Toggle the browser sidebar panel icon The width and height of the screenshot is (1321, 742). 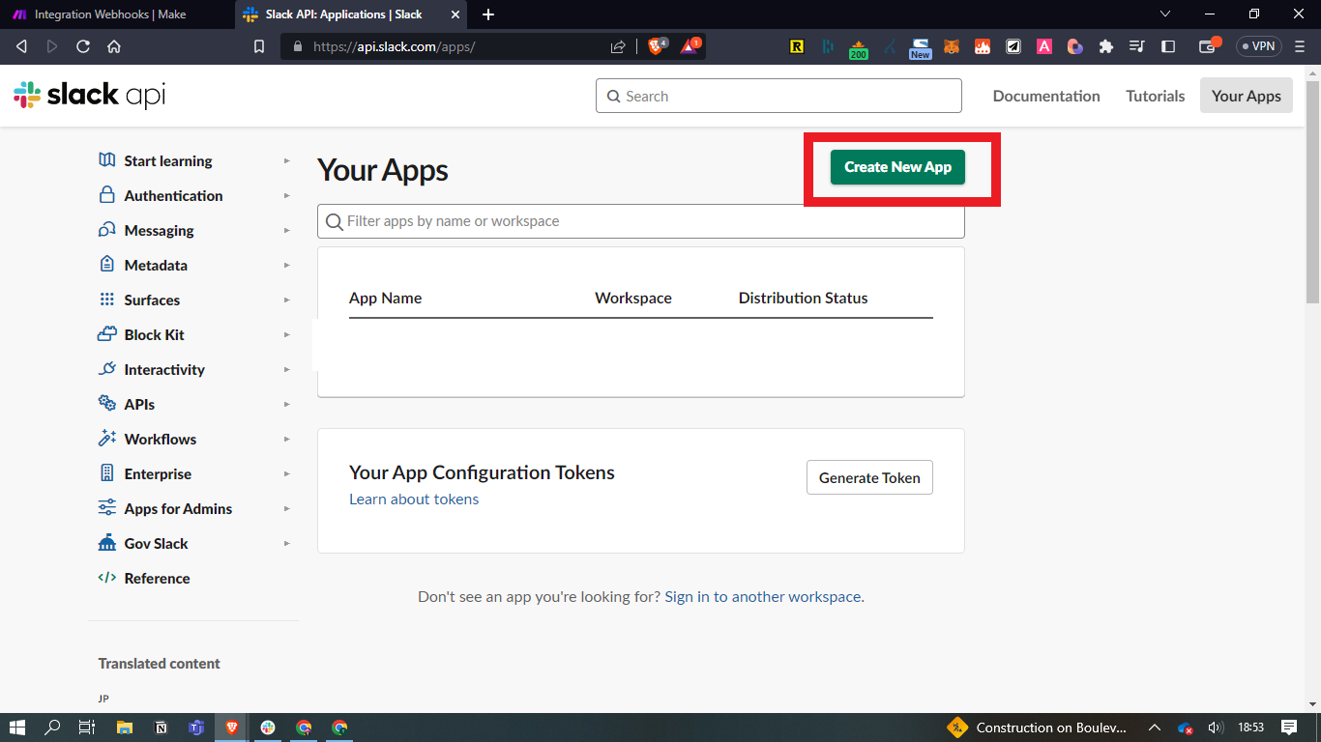[x=1168, y=46]
